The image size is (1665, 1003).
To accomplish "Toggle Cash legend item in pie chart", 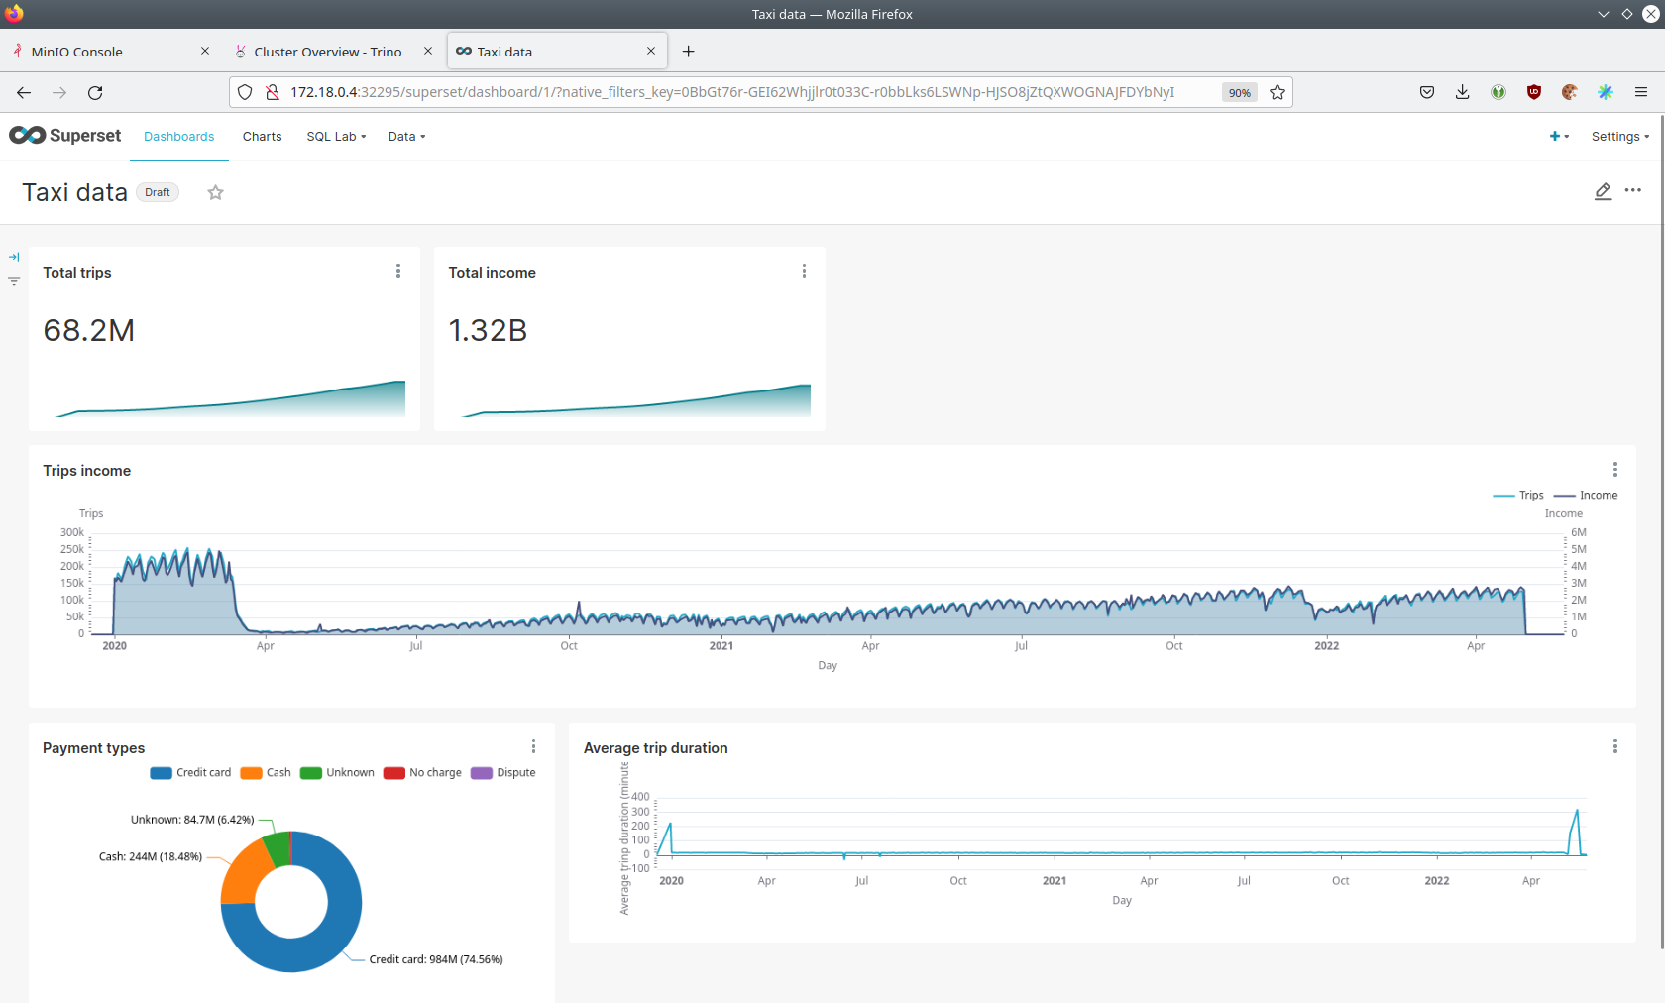I will tap(266, 773).
